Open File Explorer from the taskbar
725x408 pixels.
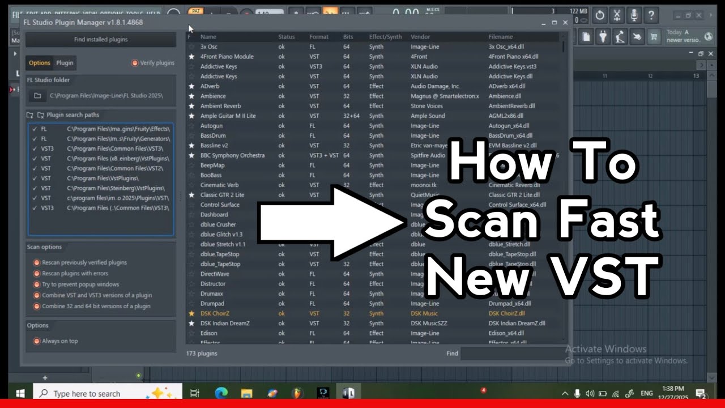tap(246, 393)
